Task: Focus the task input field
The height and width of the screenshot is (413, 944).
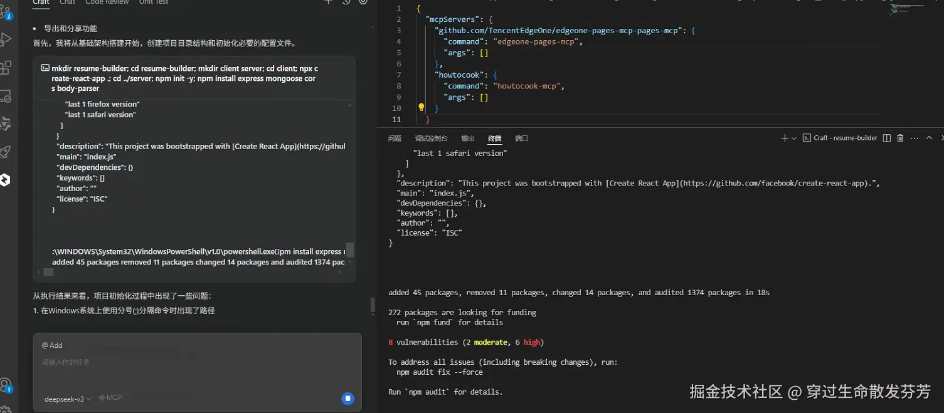Action: pos(197,362)
